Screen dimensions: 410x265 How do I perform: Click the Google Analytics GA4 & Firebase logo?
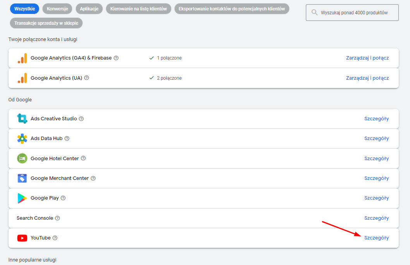tap(22, 58)
